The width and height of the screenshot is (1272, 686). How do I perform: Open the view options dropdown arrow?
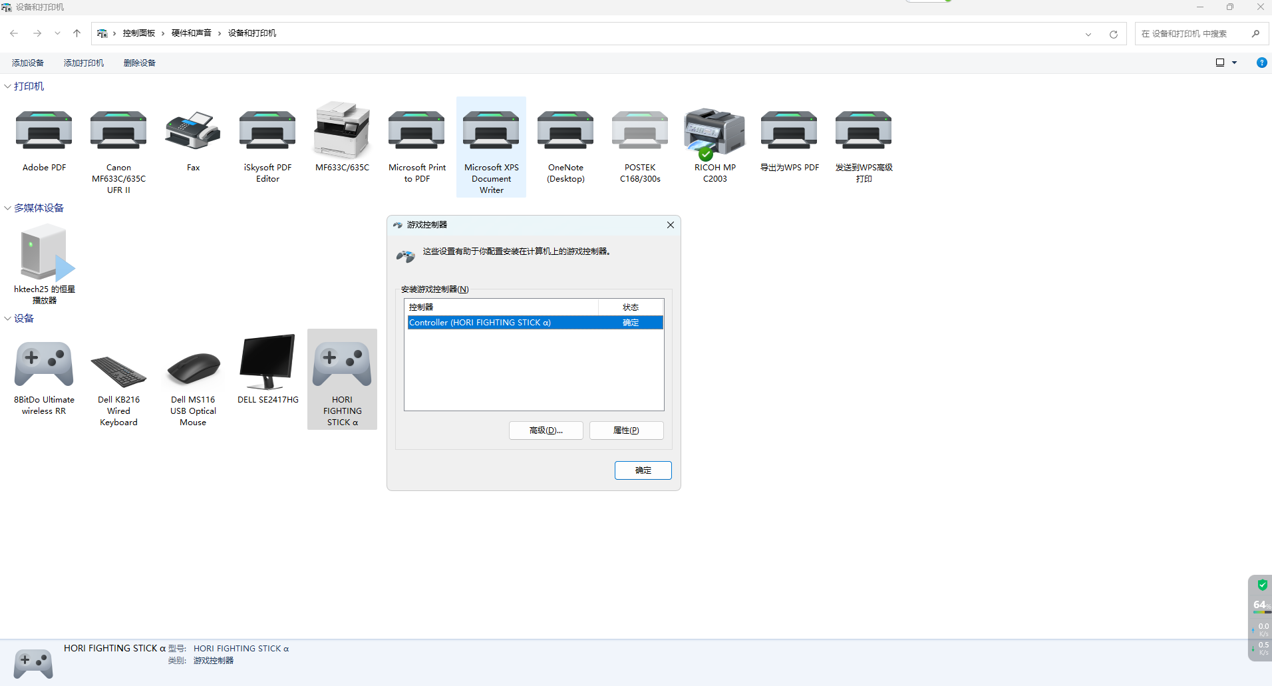click(x=1235, y=63)
